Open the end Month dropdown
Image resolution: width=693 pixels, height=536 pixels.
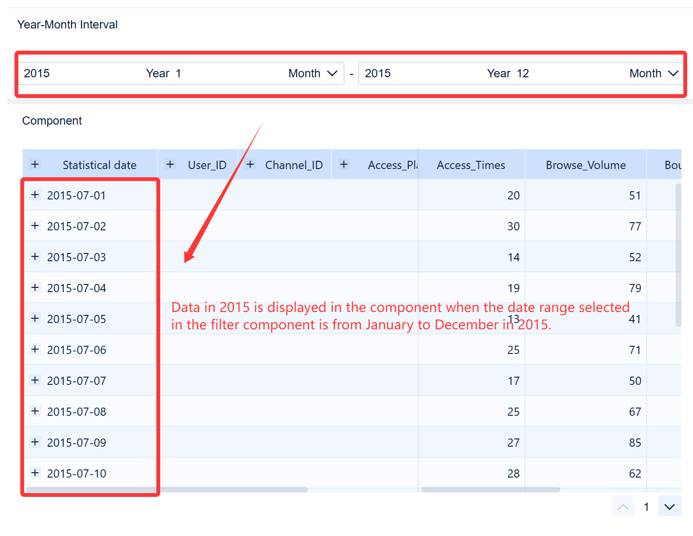pyautogui.click(x=674, y=73)
